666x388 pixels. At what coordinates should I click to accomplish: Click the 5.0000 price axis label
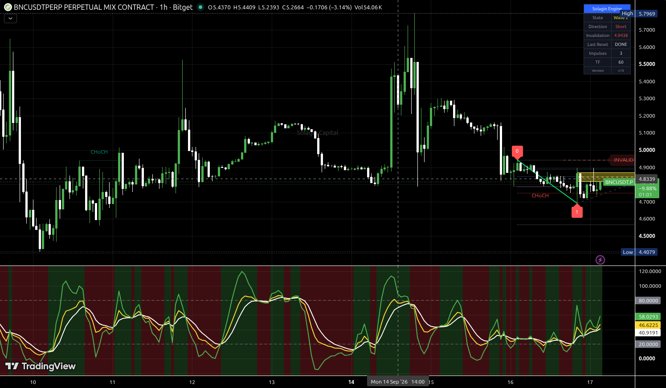(647, 150)
